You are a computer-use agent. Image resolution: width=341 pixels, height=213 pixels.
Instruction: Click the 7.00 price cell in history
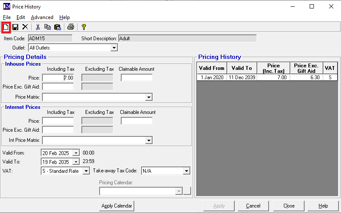tap(273, 77)
